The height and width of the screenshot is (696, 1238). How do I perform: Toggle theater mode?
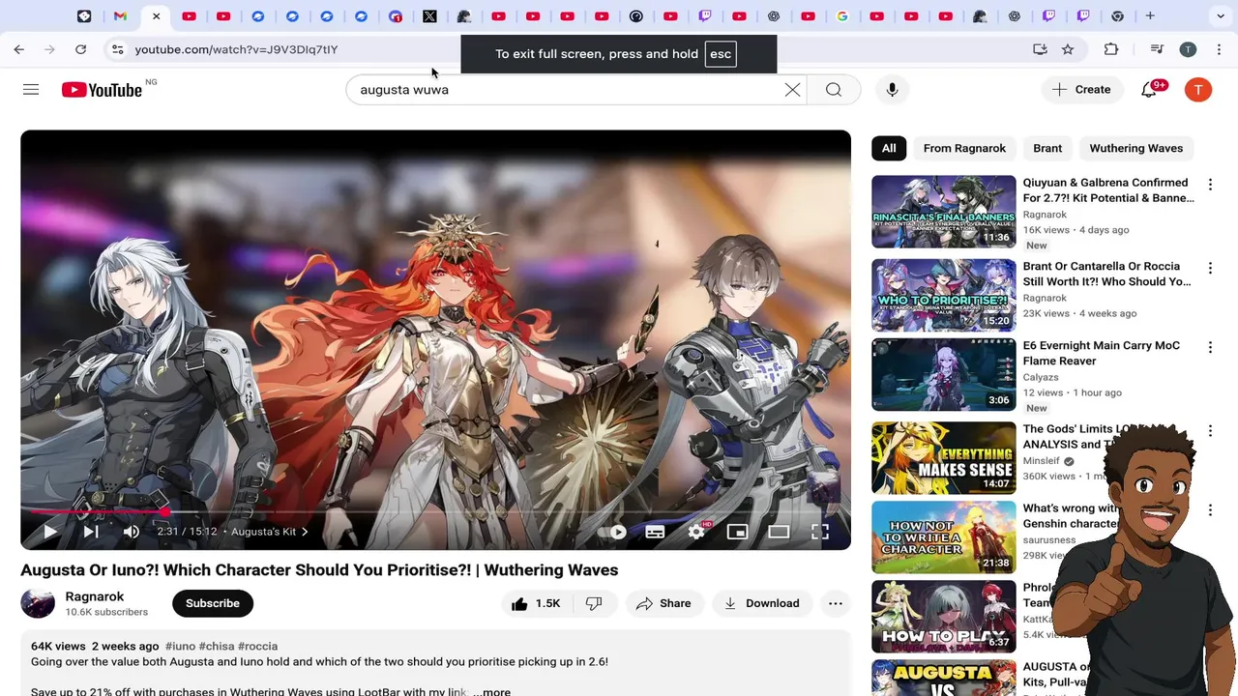pyautogui.click(x=779, y=532)
